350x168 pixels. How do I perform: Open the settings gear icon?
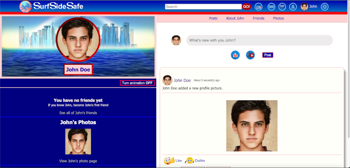tap(325, 7)
